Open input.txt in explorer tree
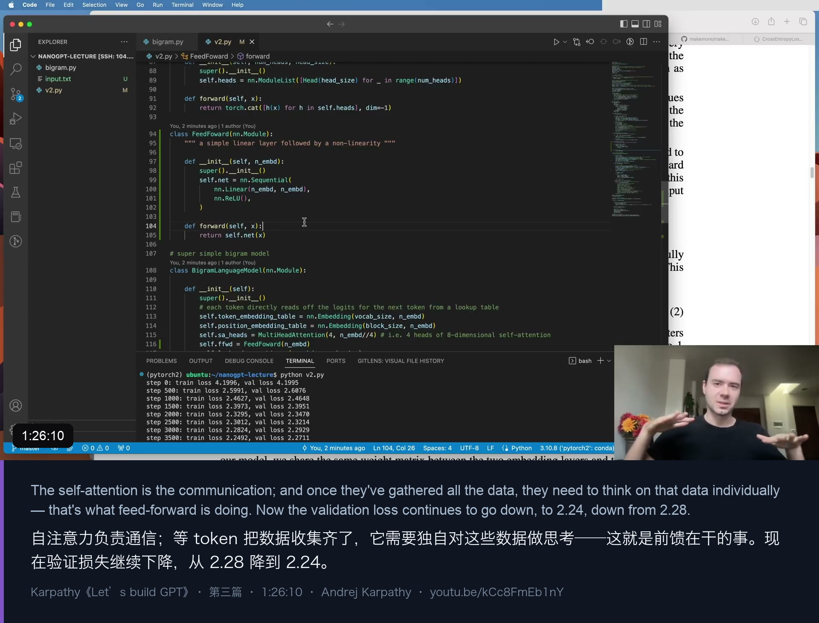Screen dimensions: 819x623 click(58, 79)
